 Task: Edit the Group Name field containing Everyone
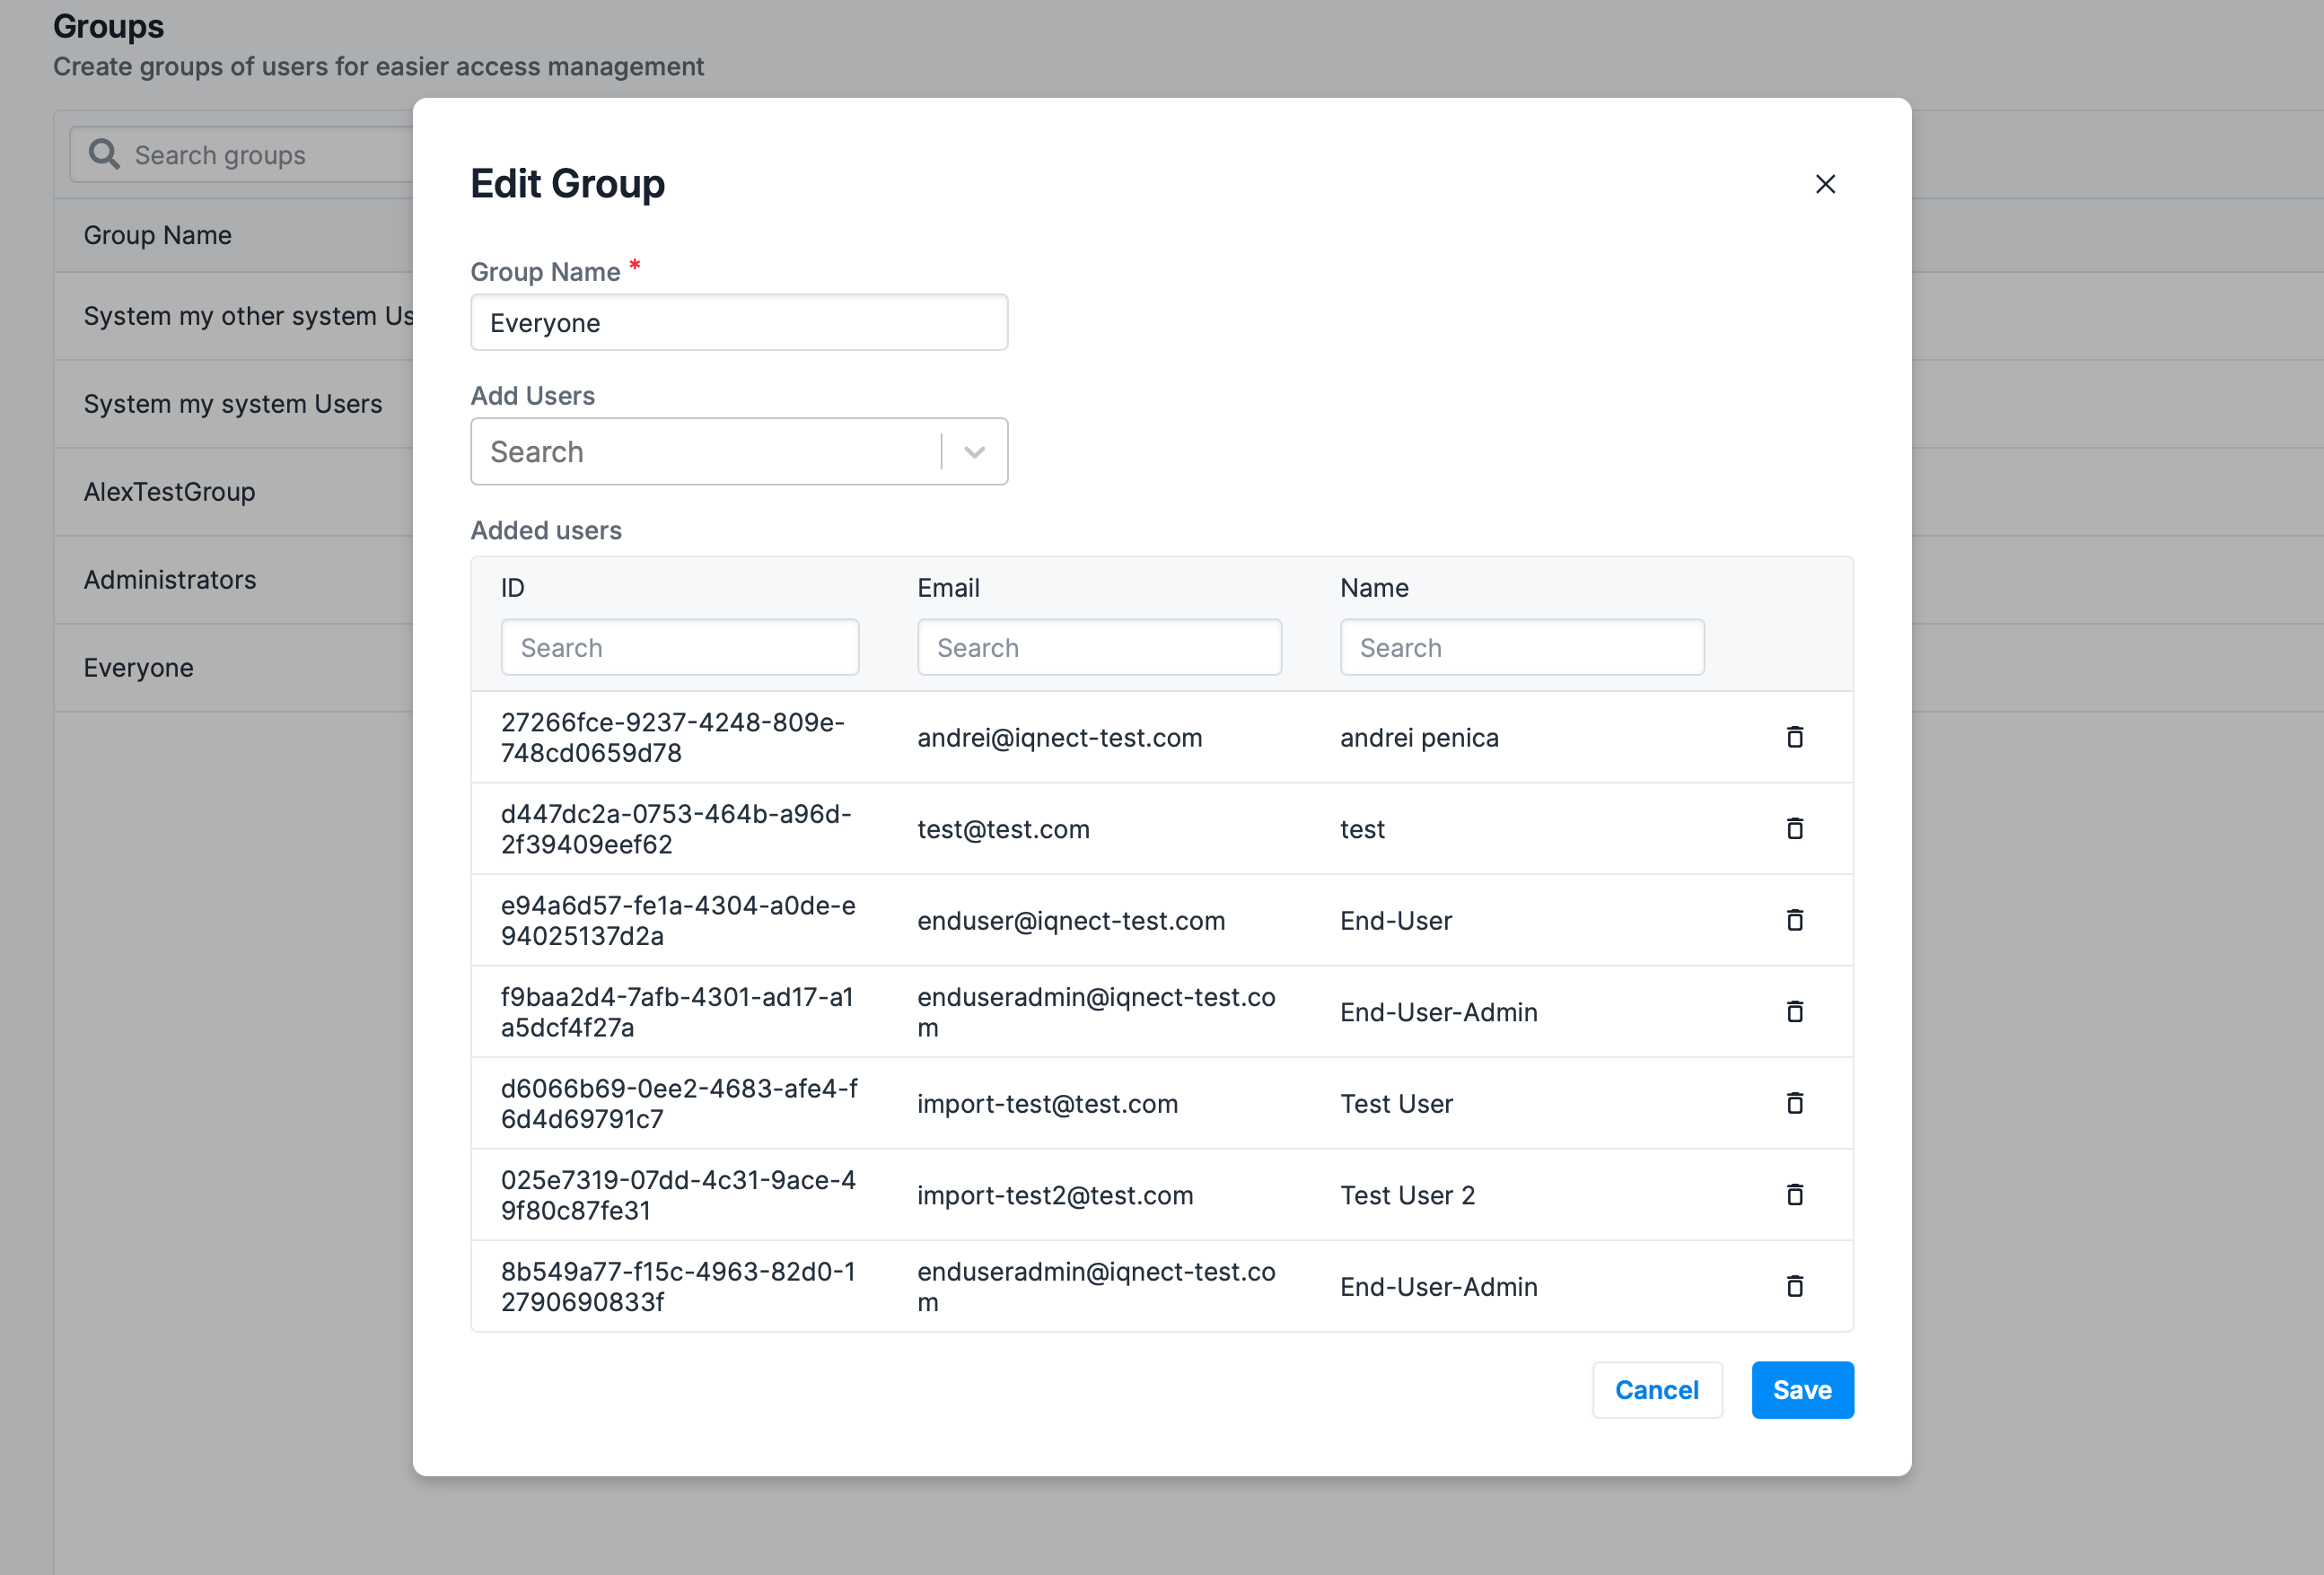739,323
